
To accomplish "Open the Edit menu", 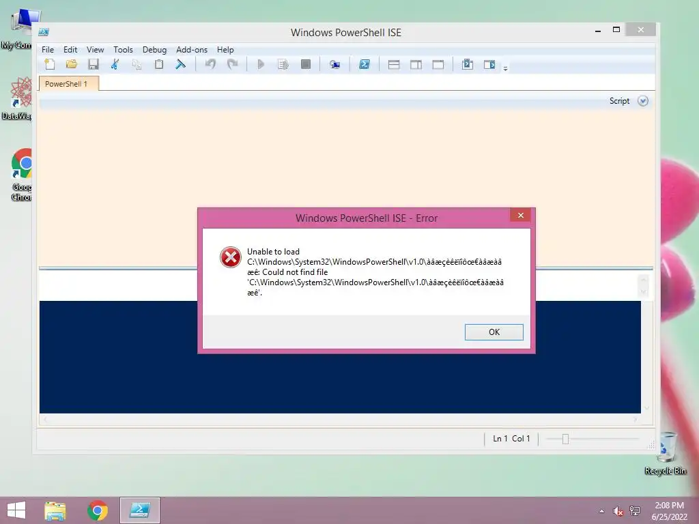I will [x=70, y=49].
